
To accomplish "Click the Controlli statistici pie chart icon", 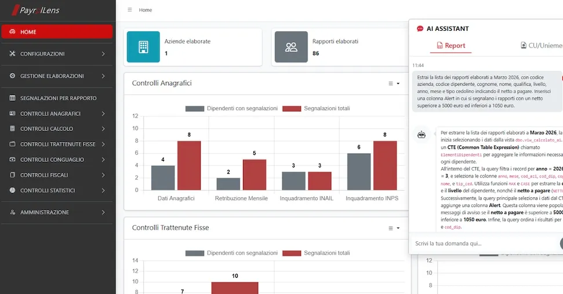I will [13, 190].
